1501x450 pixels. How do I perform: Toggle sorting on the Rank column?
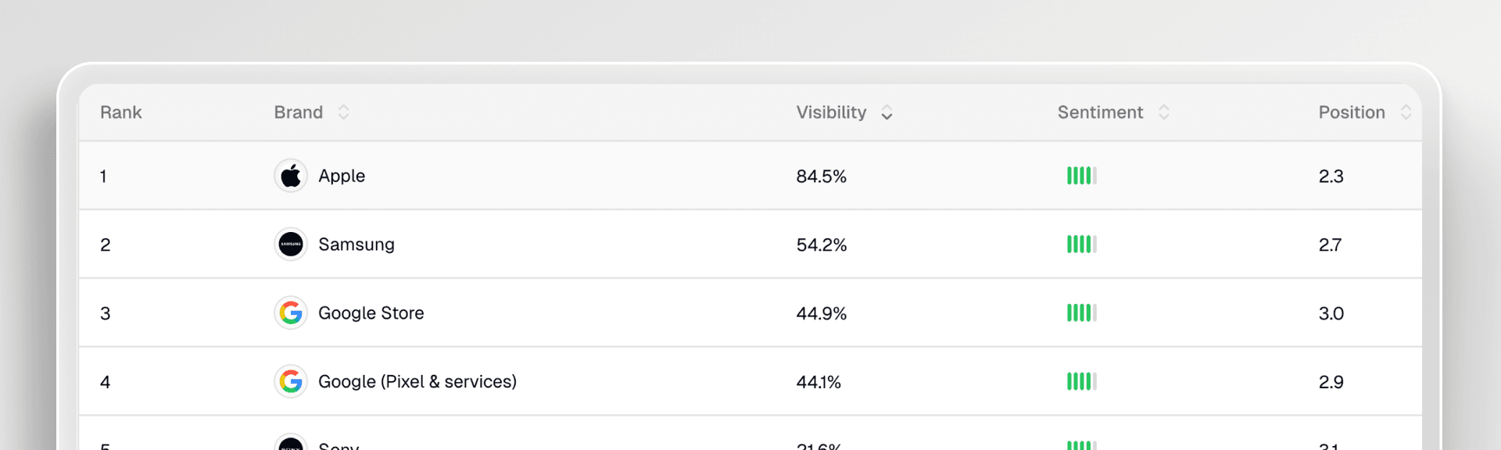[x=121, y=112]
